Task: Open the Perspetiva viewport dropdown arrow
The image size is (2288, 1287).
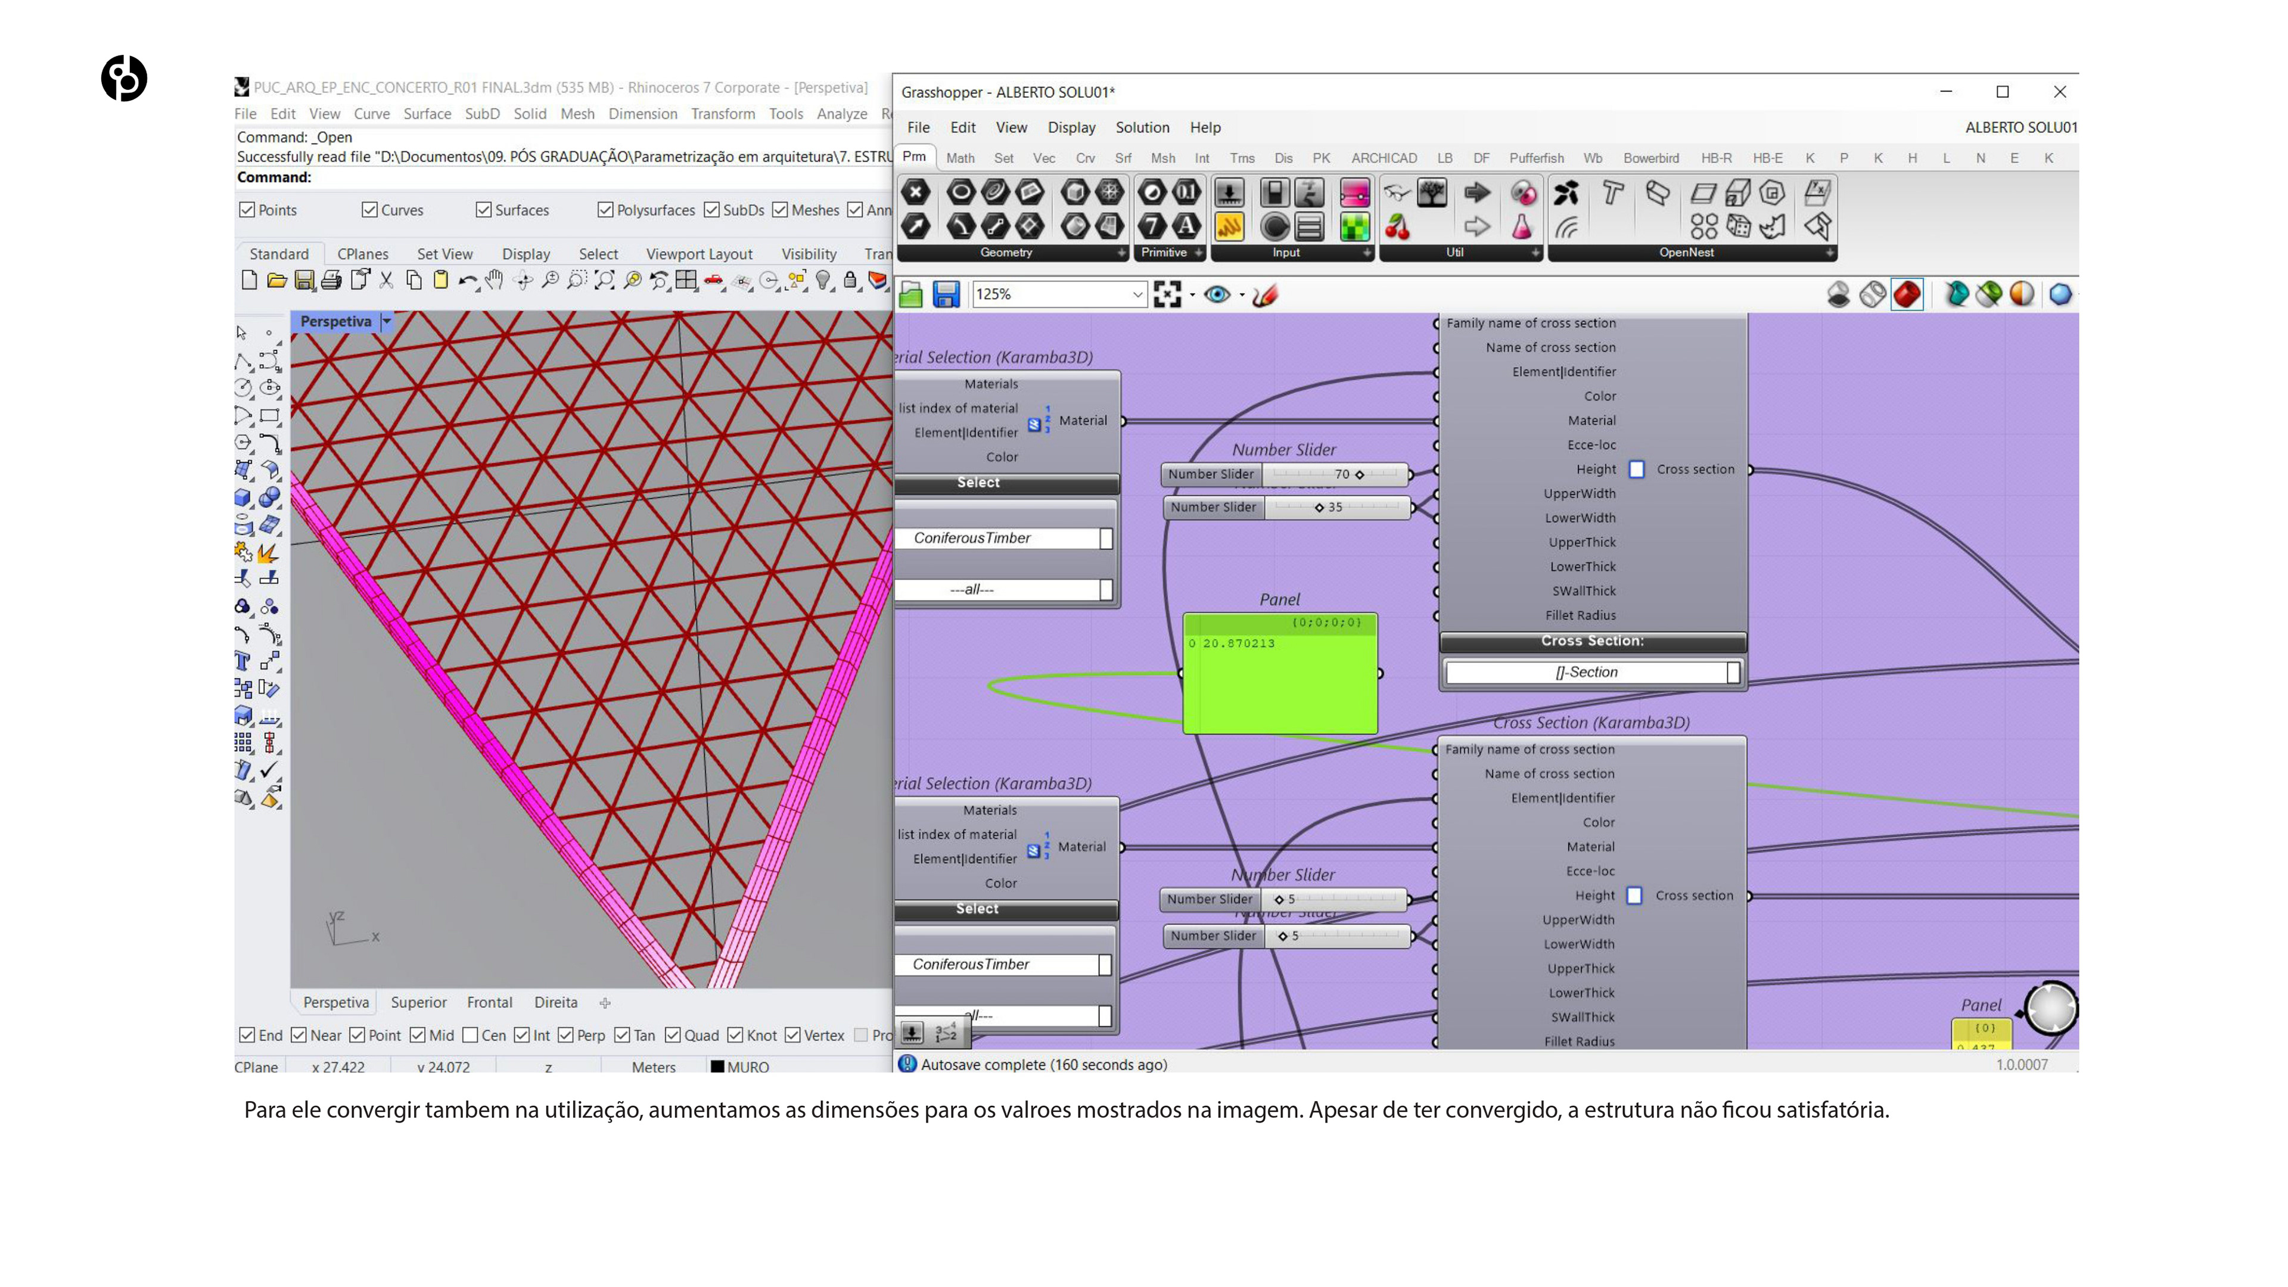Action: click(x=386, y=322)
